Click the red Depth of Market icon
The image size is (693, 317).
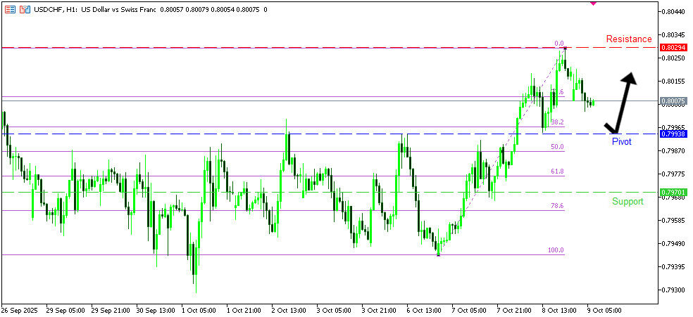pos(11,10)
